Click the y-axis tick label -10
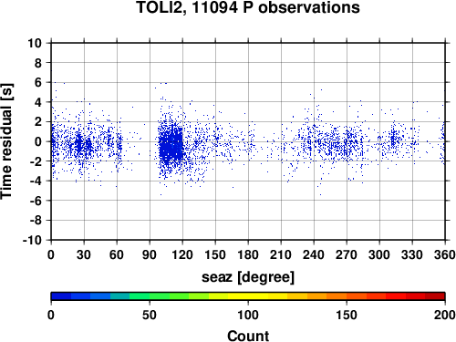 (32, 240)
